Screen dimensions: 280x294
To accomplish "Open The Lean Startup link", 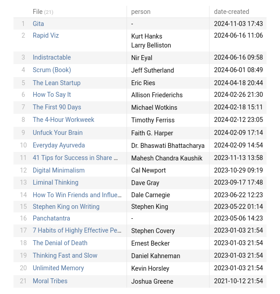I will tap(57, 83).
